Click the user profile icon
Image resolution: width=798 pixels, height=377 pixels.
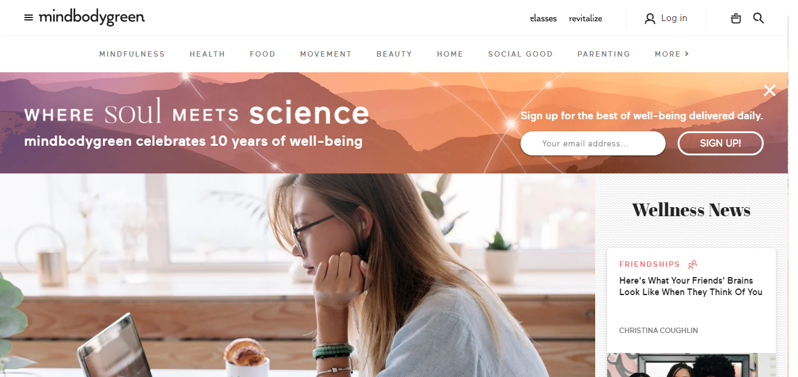[649, 19]
